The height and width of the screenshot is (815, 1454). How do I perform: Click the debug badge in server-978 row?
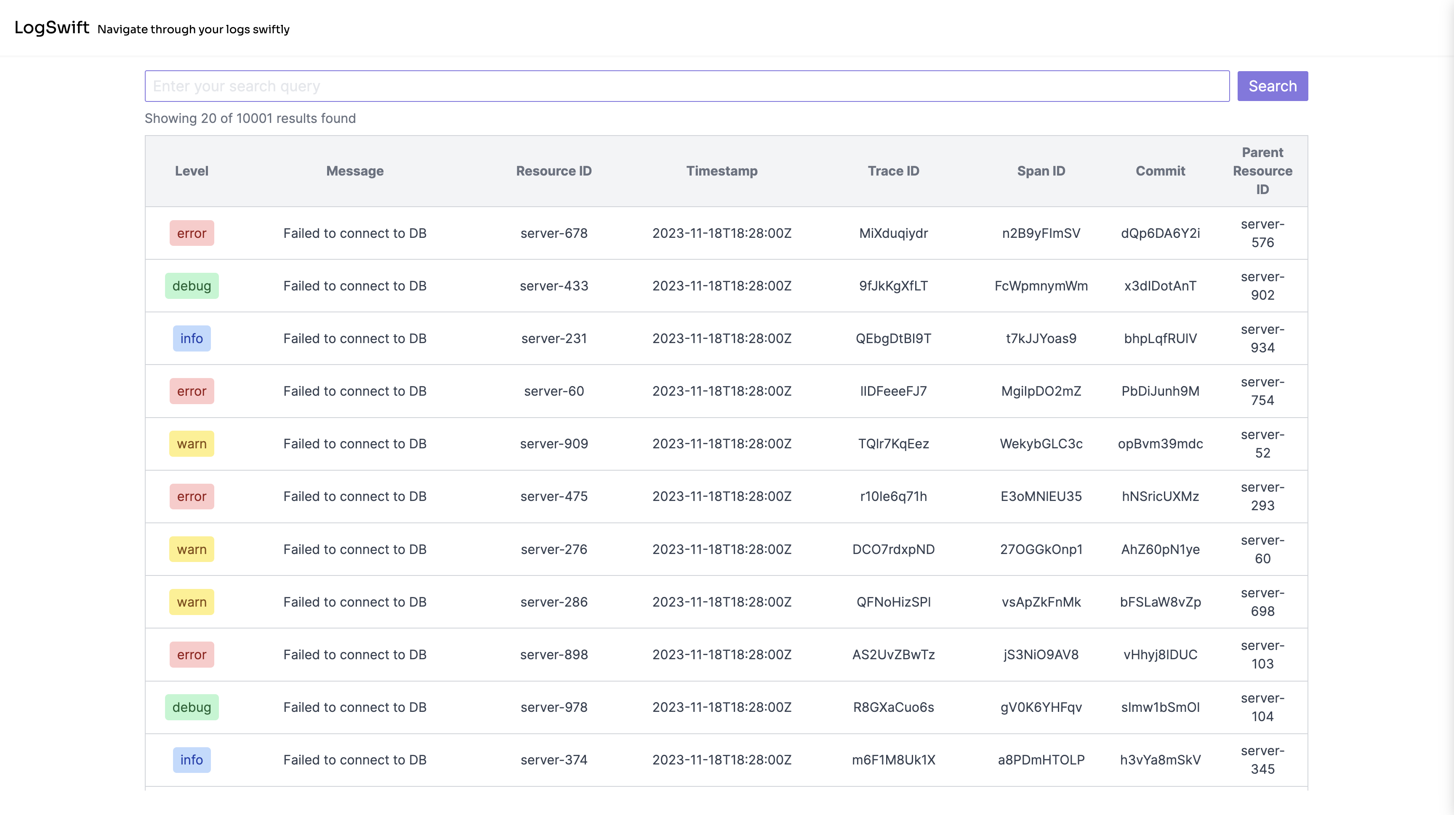coord(192,707)
